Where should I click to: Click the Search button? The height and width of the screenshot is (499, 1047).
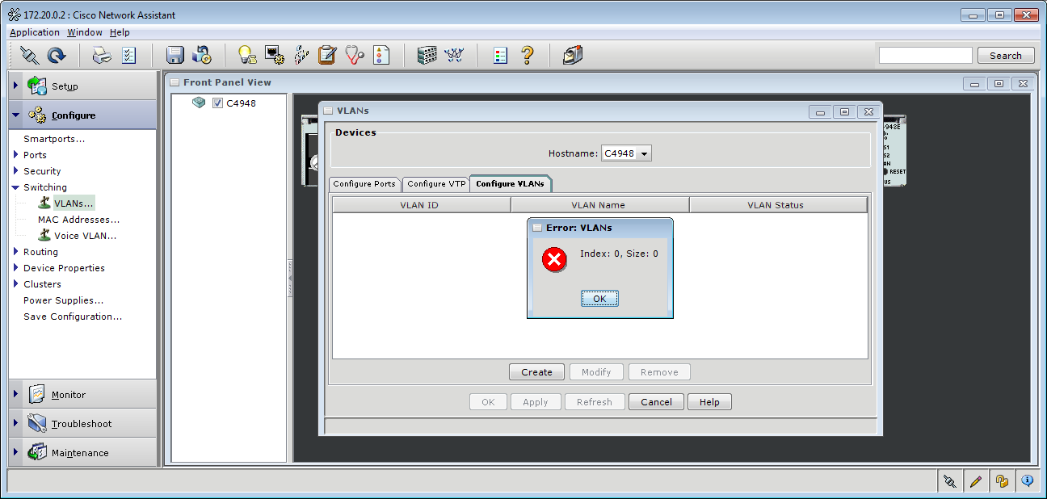coord(1005,56)
